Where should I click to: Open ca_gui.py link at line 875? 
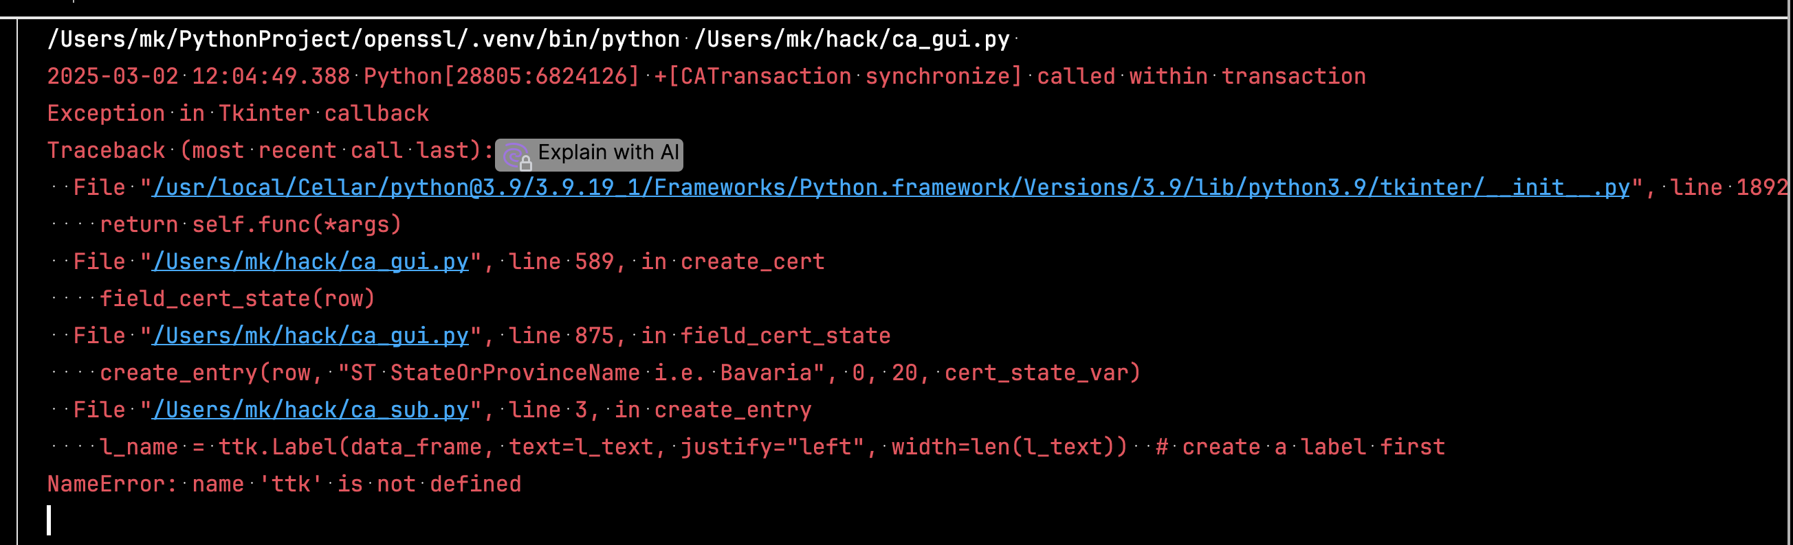[311, 336]
